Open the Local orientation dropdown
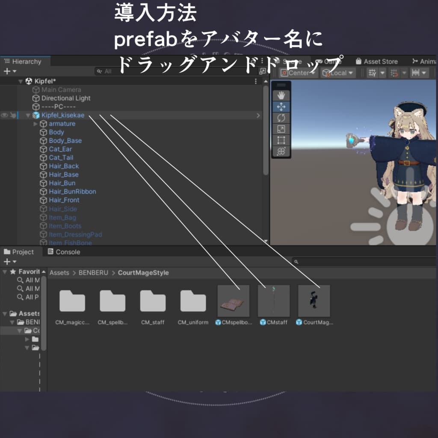Viewport: 438px width, 438px height. click(x=337, y=73)
